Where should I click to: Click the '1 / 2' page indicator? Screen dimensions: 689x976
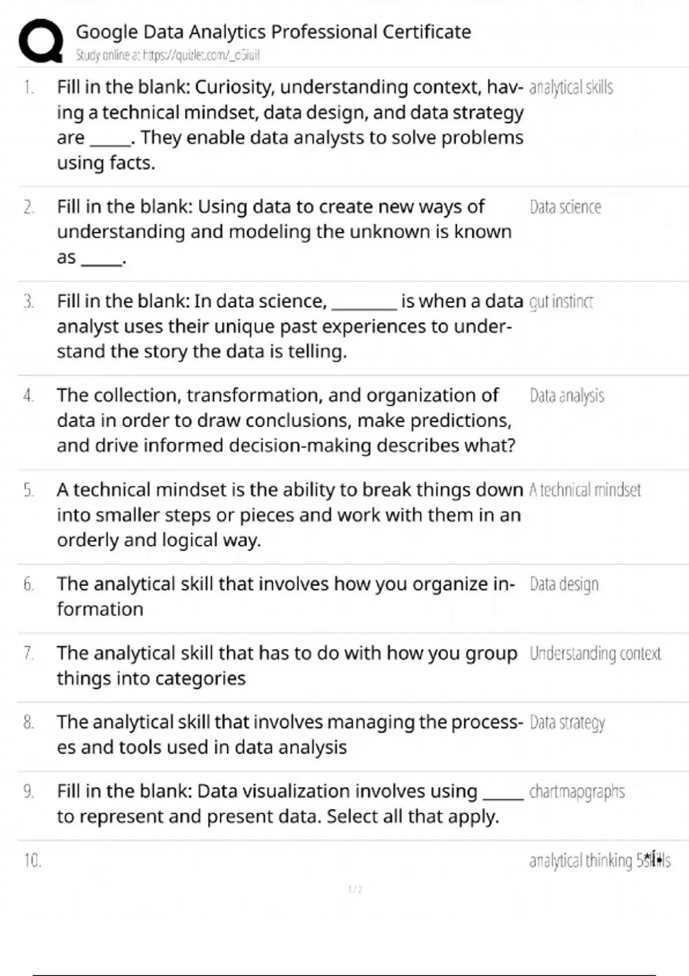click(x=355, y=889)
